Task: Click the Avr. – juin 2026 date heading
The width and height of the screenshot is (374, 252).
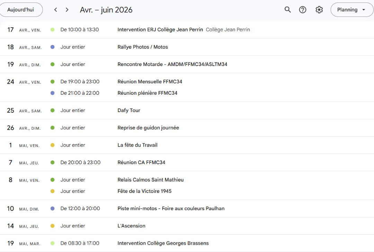Action: pyautogui.click(x=106, y=10)
